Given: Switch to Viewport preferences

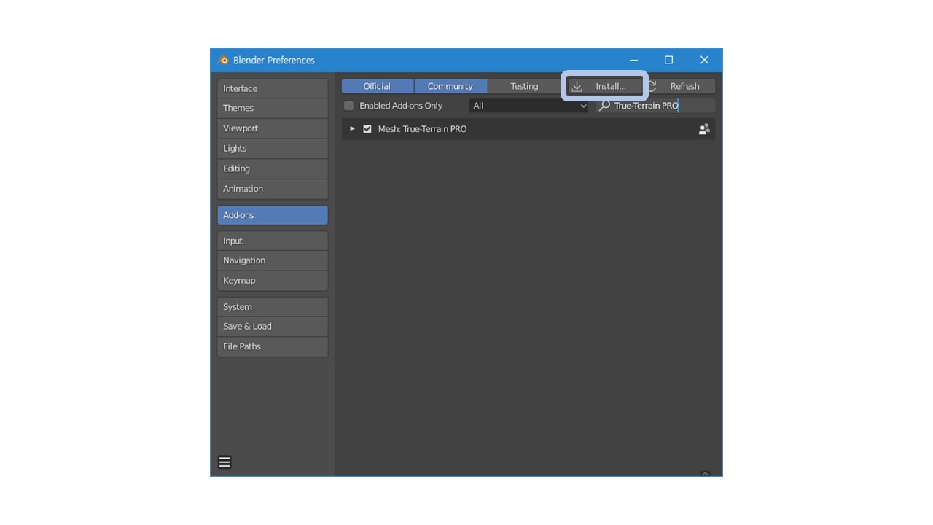Looking at the screenshot, I should [x=273, y=128].
